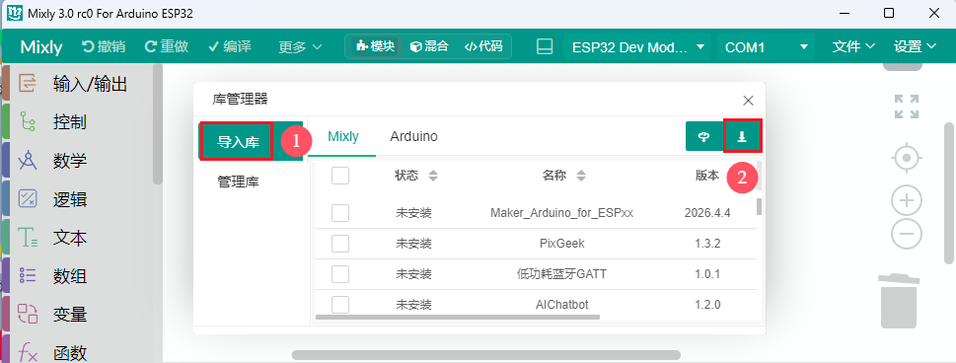The height and width of the screenshot is (363, 956).
Task: Click version 1.2.0 cell
Action: [707, 305]
